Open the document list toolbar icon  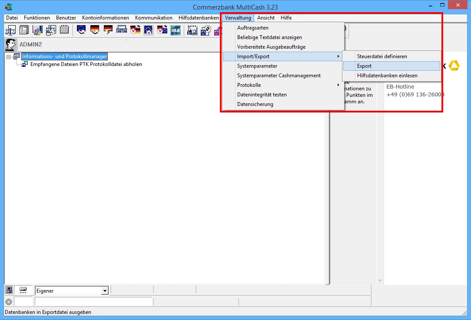pyautogui.click(x=24, y=30)
